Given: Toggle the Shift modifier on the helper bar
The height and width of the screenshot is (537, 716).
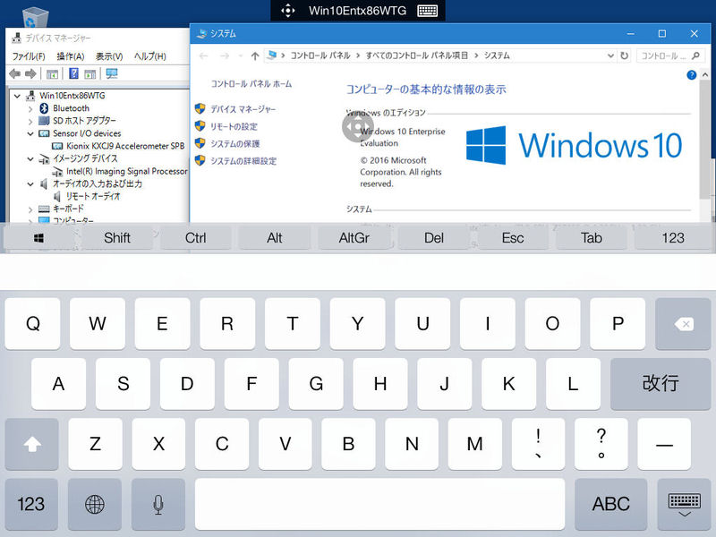Looking at the screenshot, I should (x=117, y=238).
